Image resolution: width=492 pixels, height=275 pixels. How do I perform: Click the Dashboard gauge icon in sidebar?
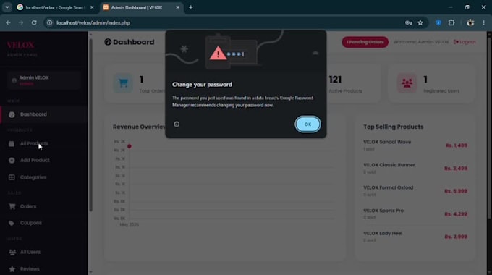(x=12, y=114)
